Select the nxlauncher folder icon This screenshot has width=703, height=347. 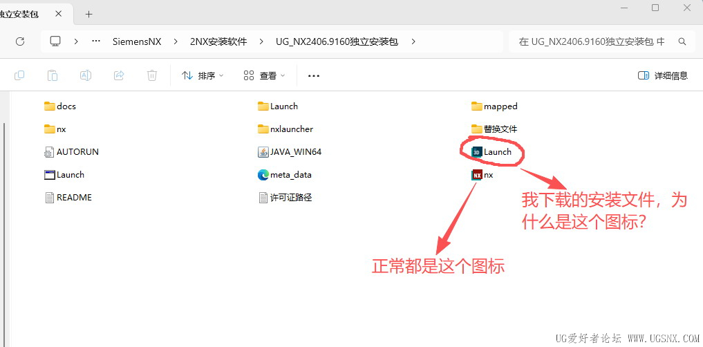263,129
